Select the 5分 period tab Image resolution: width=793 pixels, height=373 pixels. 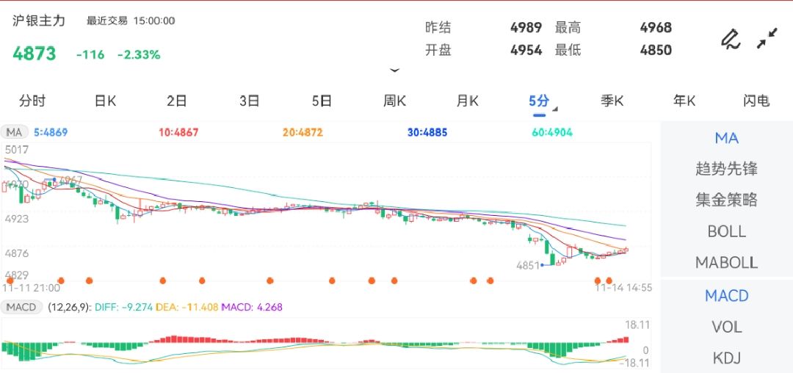click(x=539, y=101)
